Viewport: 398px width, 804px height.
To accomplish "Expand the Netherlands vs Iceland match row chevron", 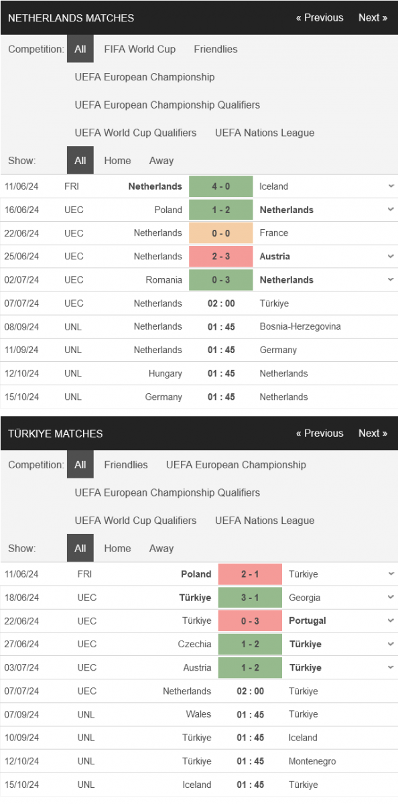I will coord(391,186).
